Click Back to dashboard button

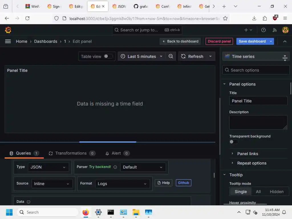tap(180, 41)
